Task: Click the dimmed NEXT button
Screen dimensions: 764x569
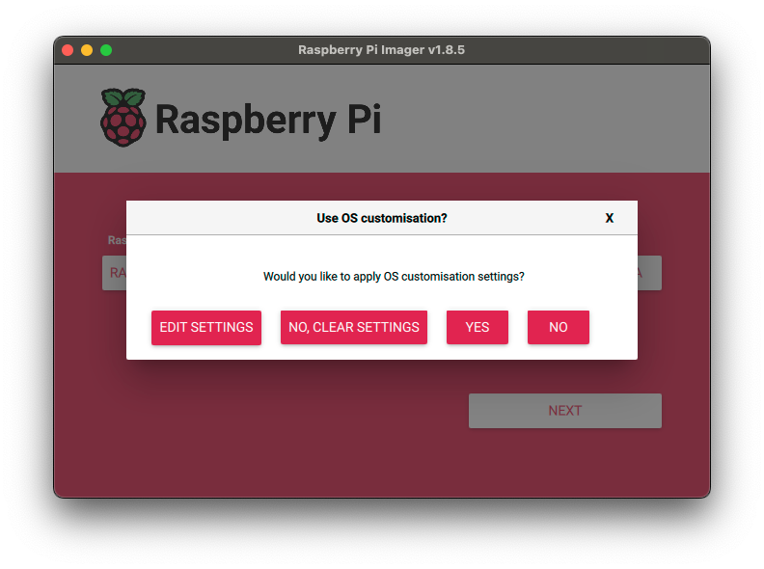Action: click(565, 411)
